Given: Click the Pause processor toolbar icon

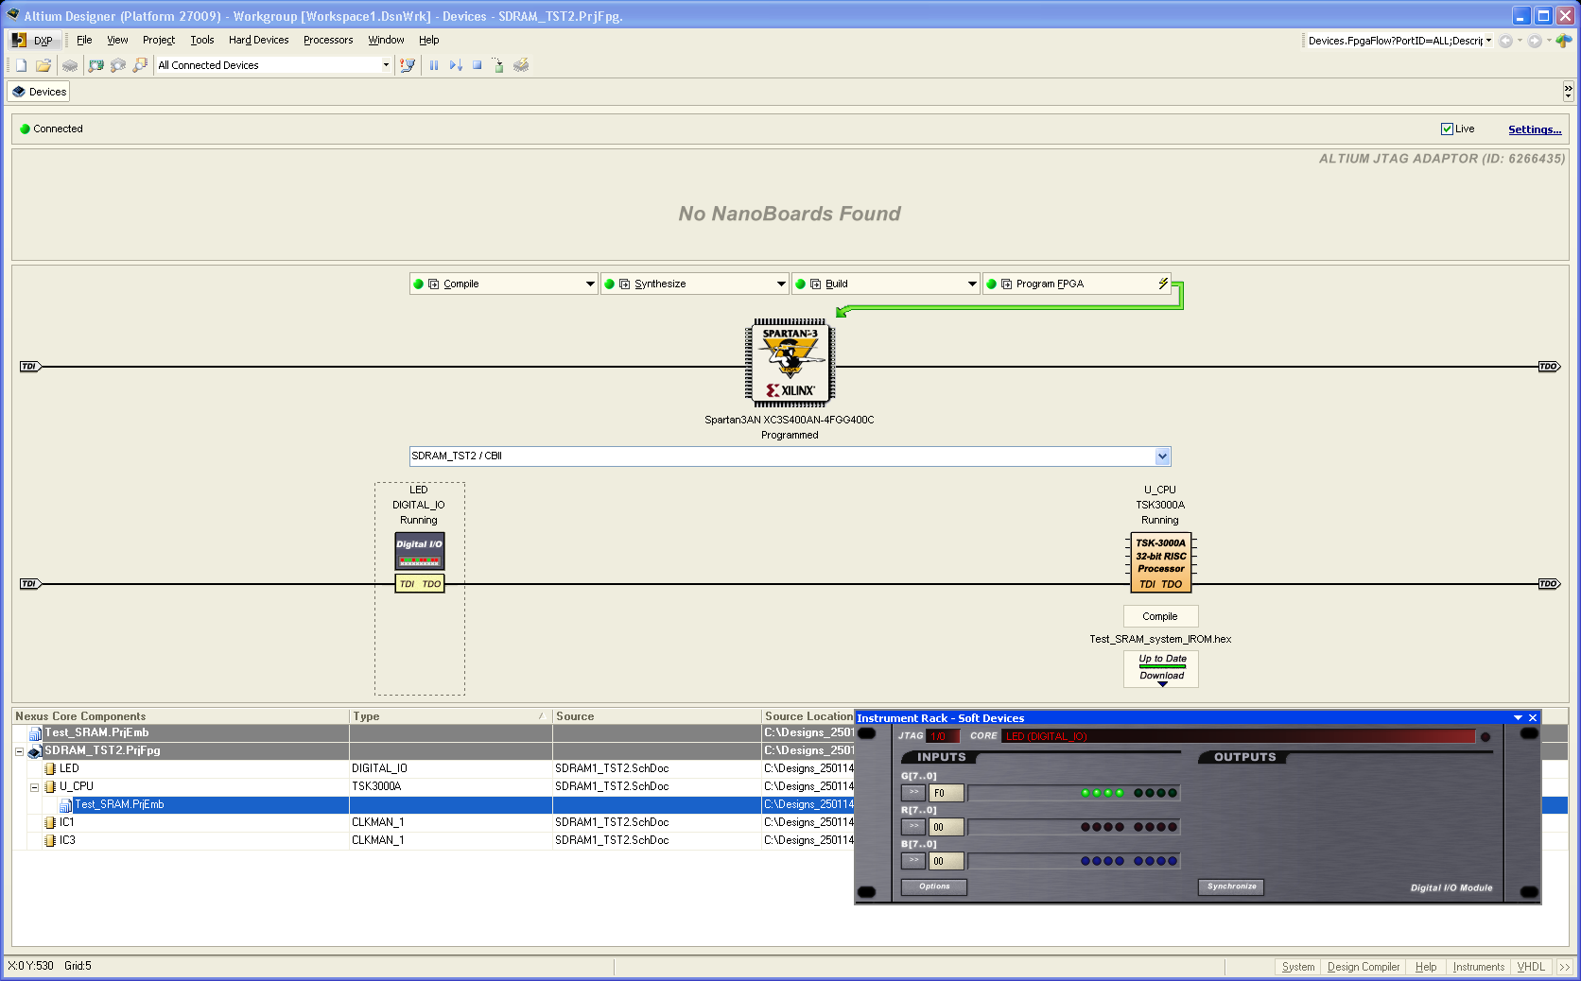Looking at the screenshot, I should pos(434,65).
